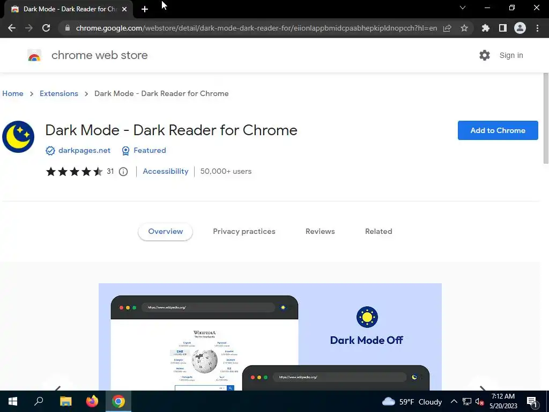Open a new tab with plus button
This screenshot has width=549, height=412.
(145, 9)
